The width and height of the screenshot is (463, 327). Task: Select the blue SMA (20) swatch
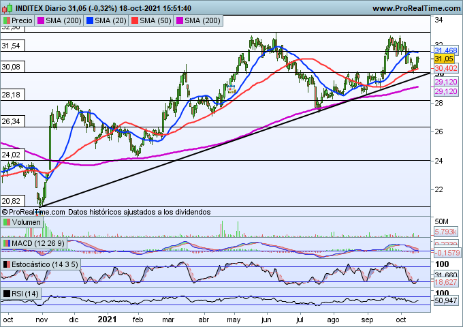click(x=90, y=20)
